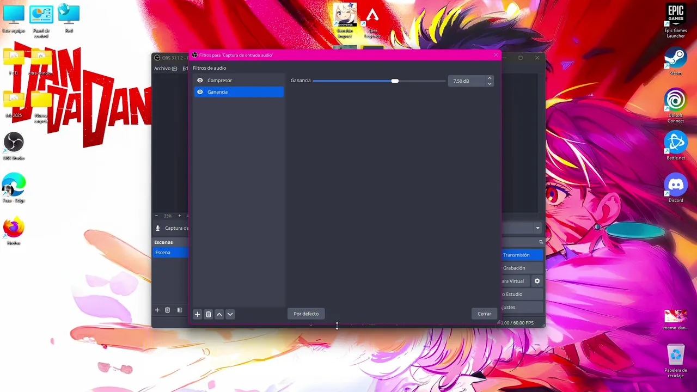Open Epic Games Launcher shortcut
Screen dimensions: 697x392
[676, 21]
